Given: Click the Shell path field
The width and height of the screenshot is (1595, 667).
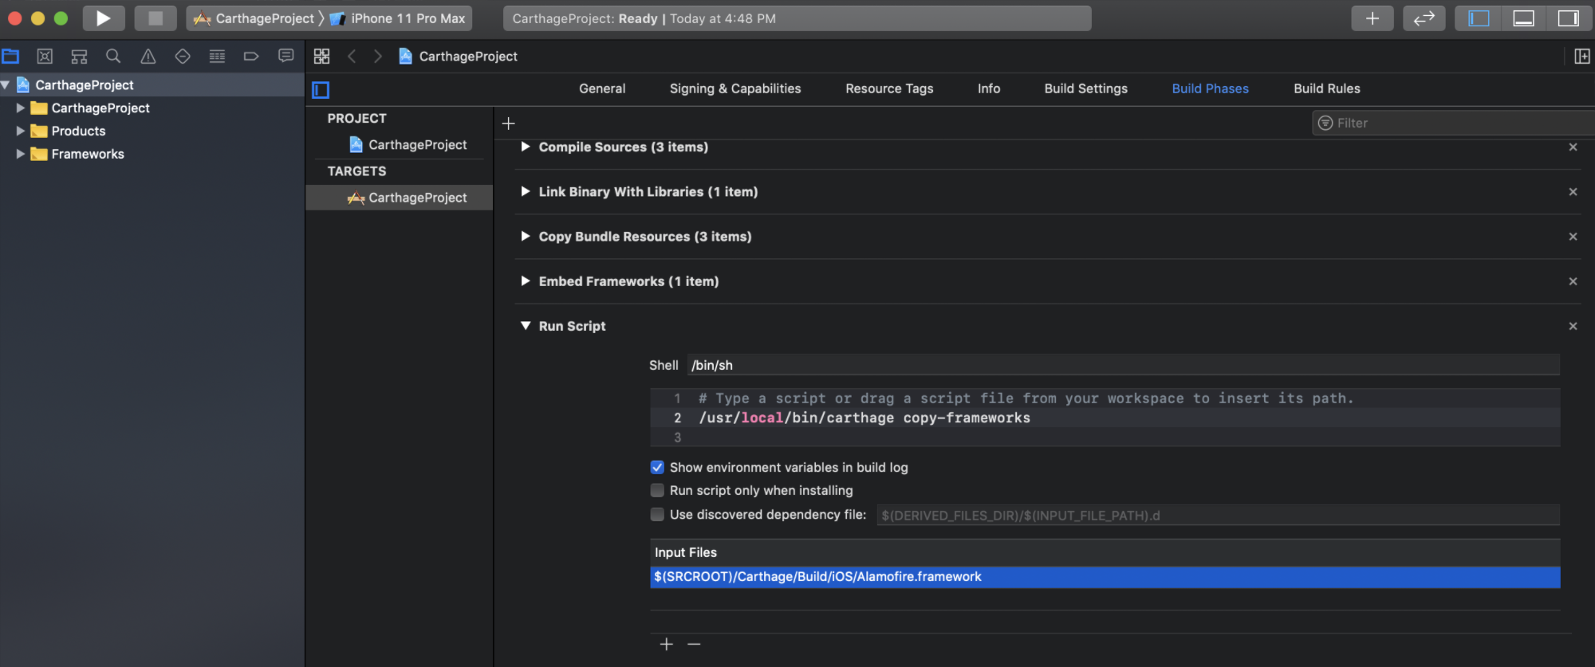Looking at the screenshot, I should (1123, 365).
